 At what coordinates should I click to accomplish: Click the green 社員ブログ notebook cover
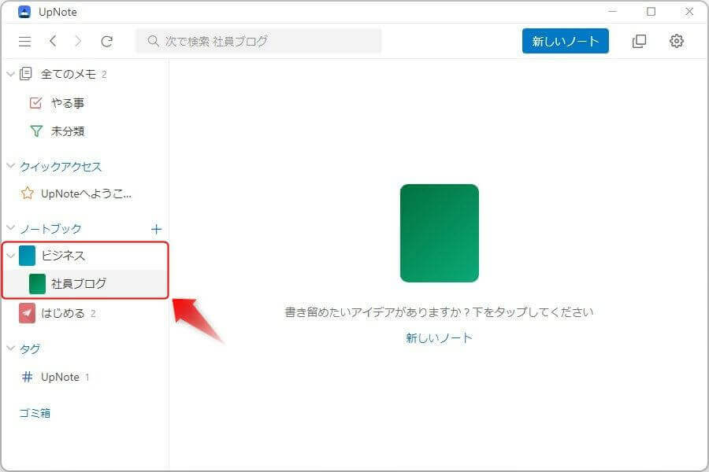[37, 284]
